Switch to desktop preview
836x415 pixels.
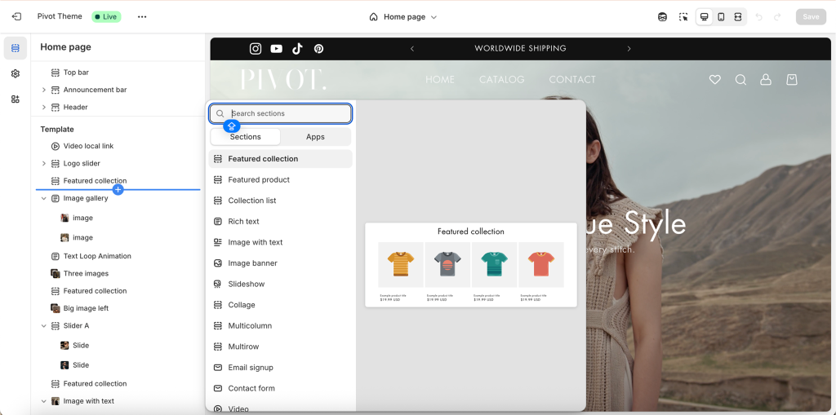click(x=705, y=17)
